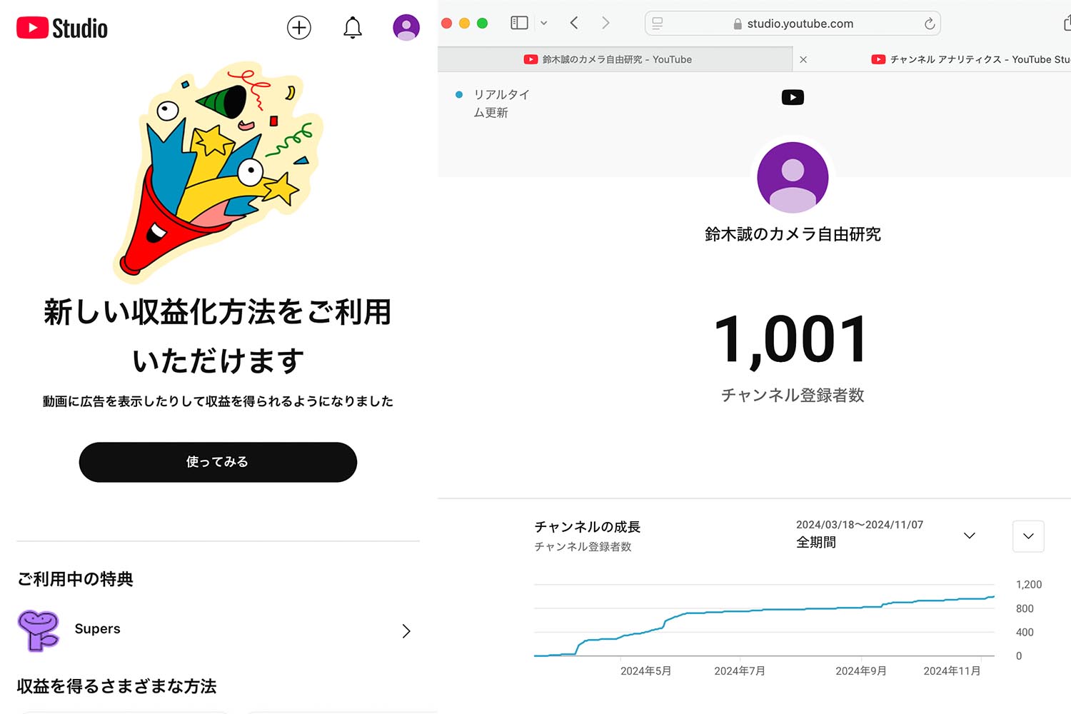Open the 全期間 date range dropdown
1071x714 pixels.
[885, 534]
